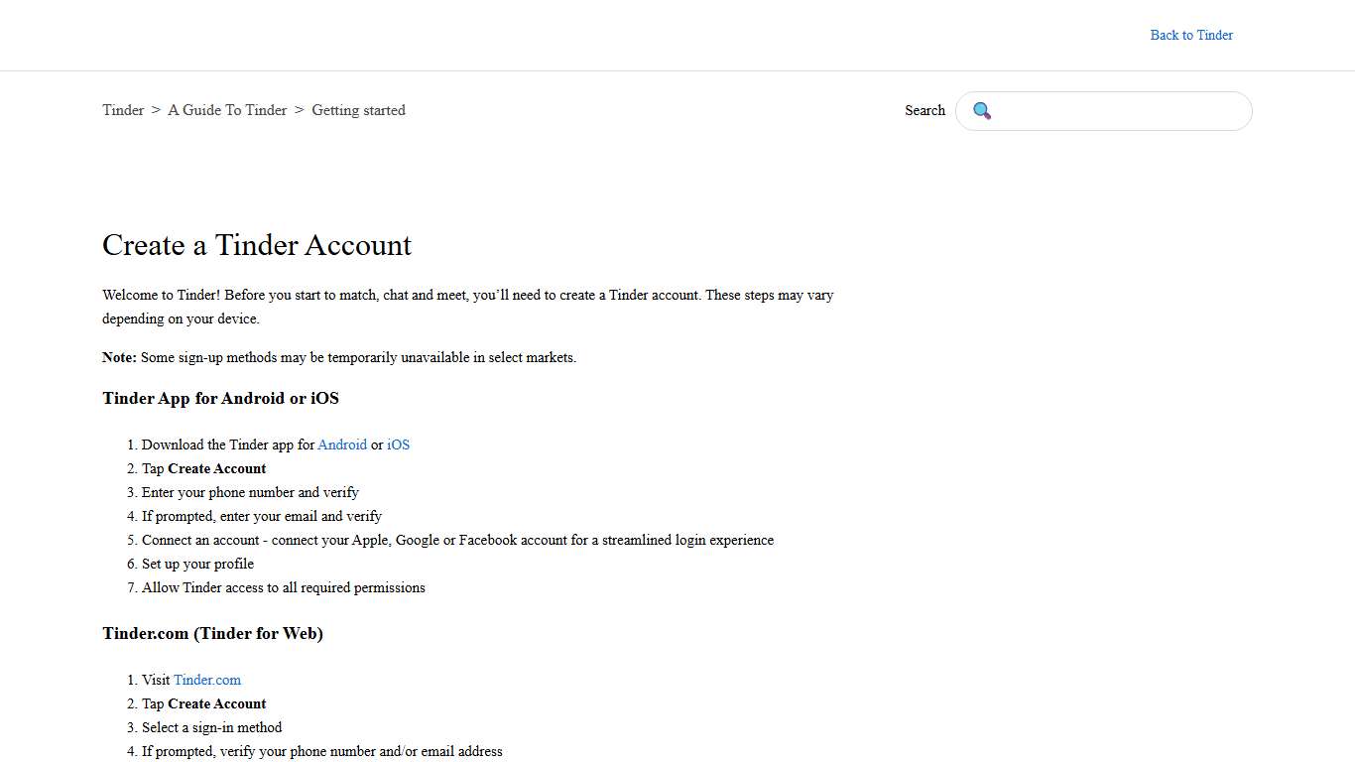Open the "Back to Tinder" link
Image resolution: width=1355 pixels, height=762 pixels.
coord(1191,35)
